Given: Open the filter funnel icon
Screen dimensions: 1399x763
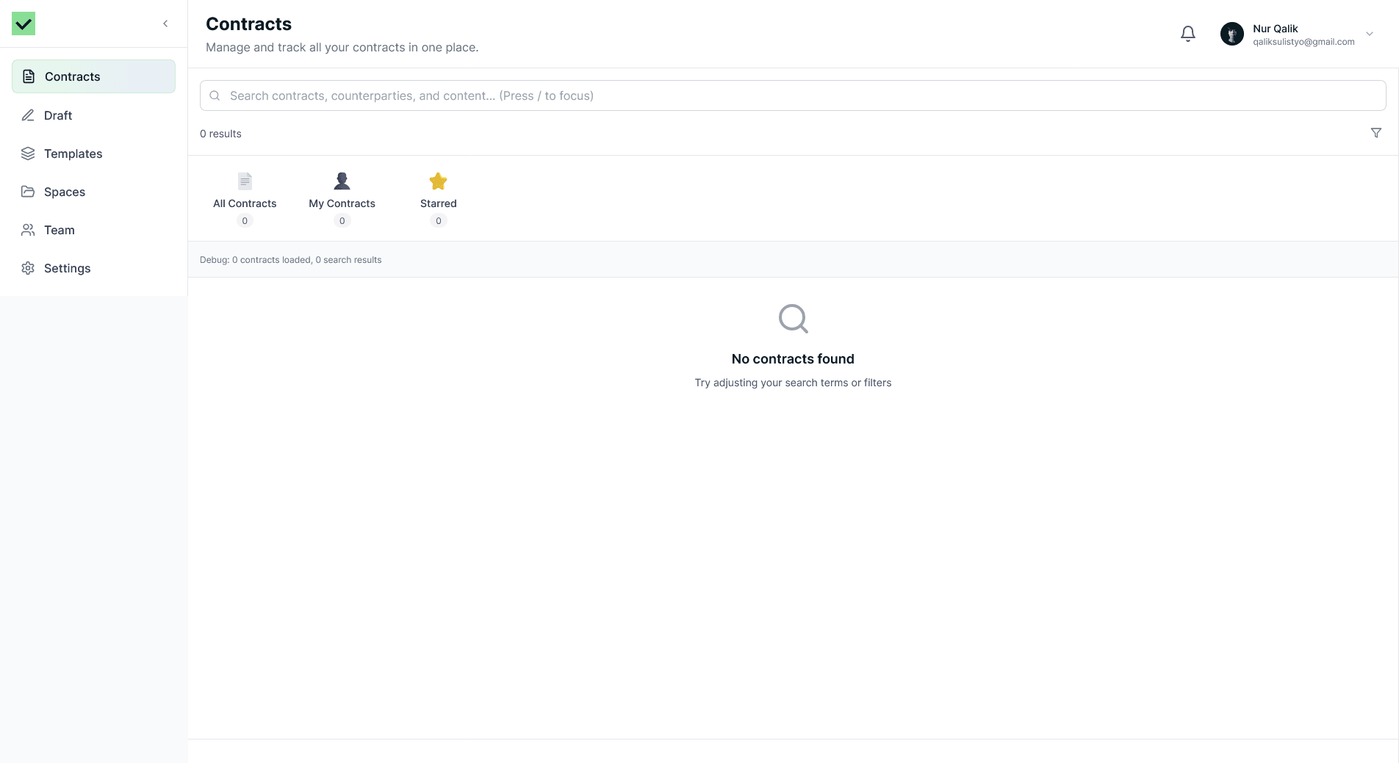Looking at the screenshot, I should click(1375, 133).
